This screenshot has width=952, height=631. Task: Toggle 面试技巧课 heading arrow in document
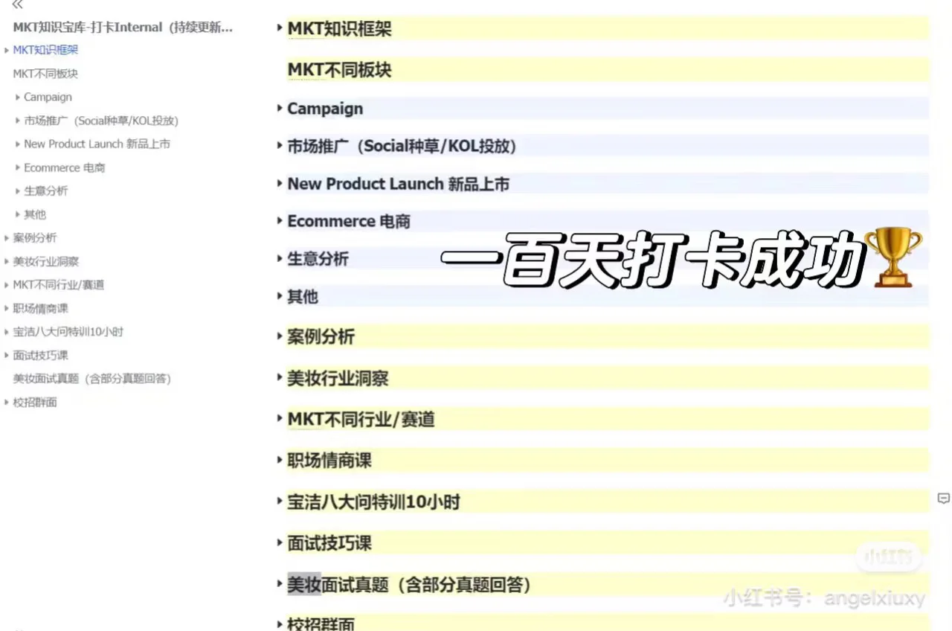[x=280, y=543]
